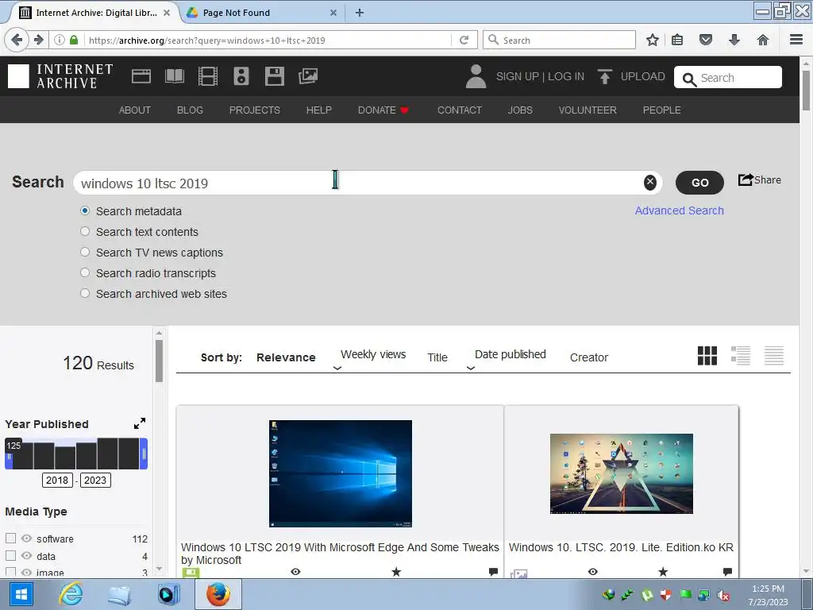Sort results by Creator

pyautogui.click(x=588, y=357)
